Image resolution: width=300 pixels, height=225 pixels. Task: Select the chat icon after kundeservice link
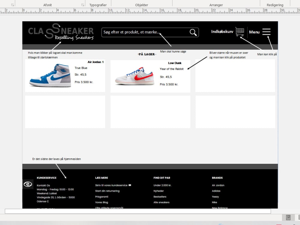pos(130,185)
